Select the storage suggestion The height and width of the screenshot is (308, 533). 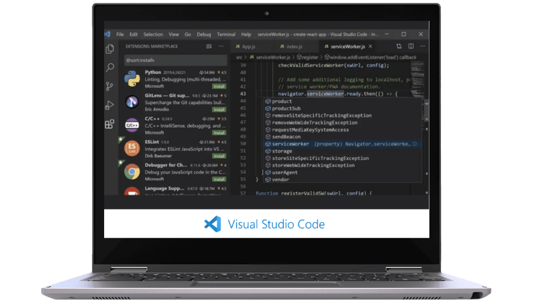[x=342, y=151]
